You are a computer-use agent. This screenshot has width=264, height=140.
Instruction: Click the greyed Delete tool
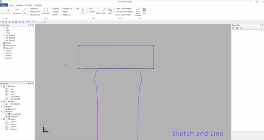[9, 11]
